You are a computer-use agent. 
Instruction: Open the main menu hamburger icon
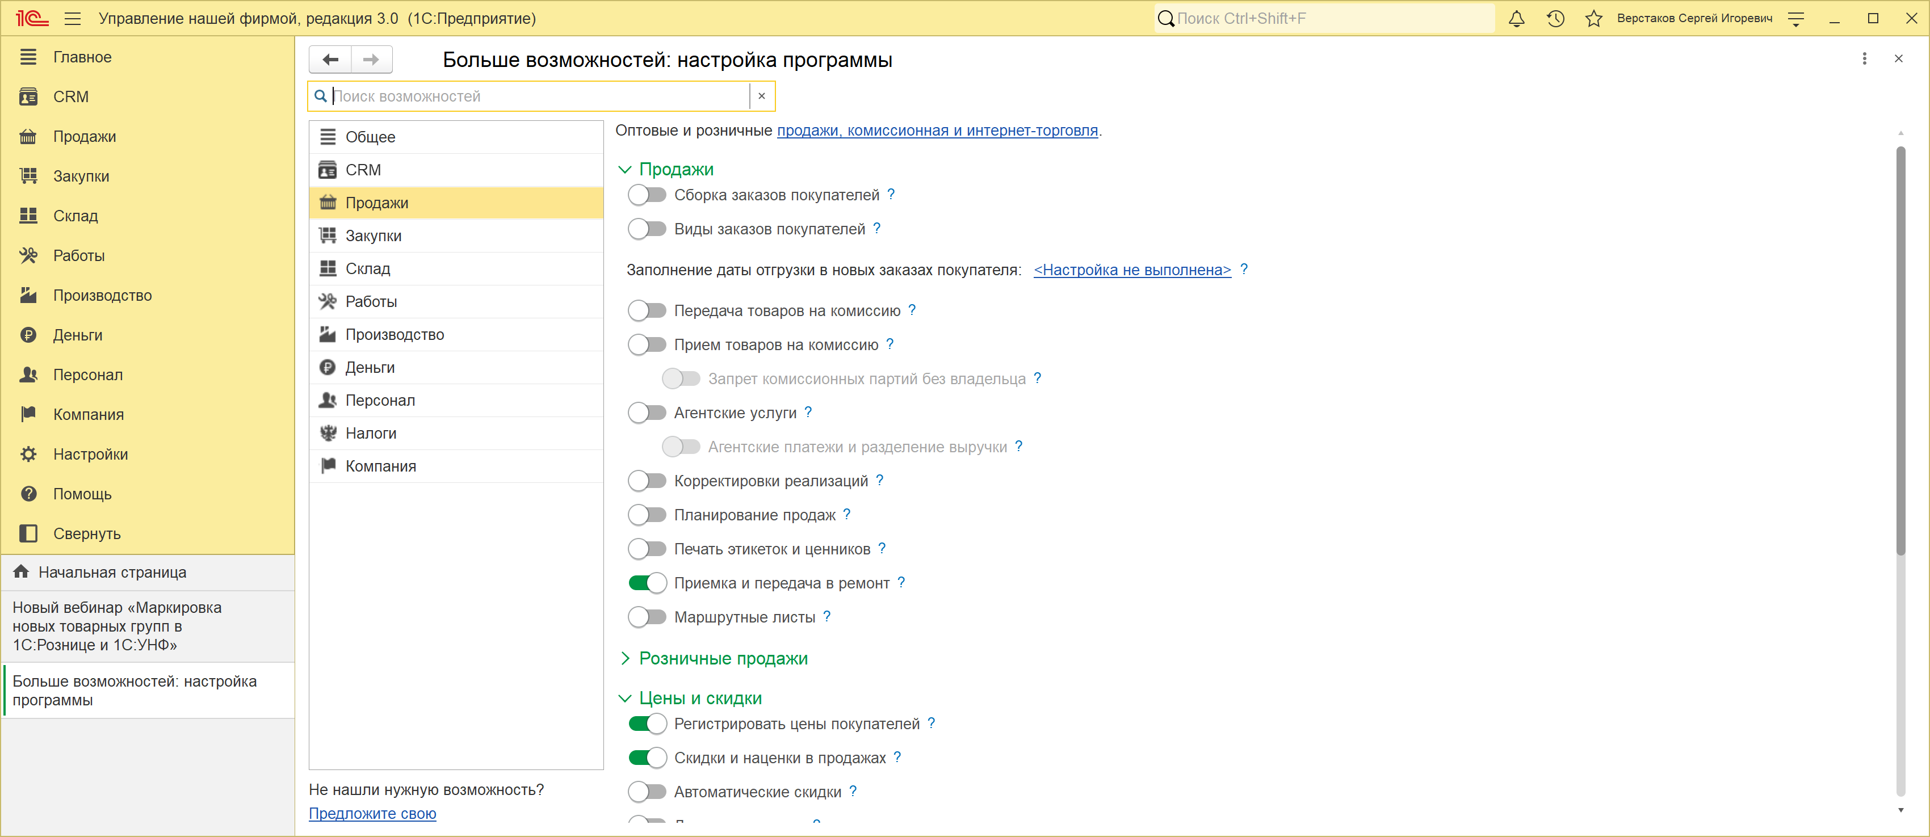(73, 19)
